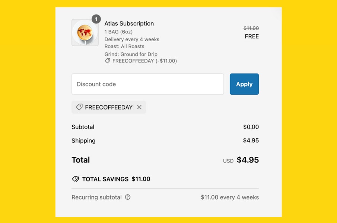337x223 pixels.
Task: Click the Recurring subtotal label
Action: tap(96, 197)
